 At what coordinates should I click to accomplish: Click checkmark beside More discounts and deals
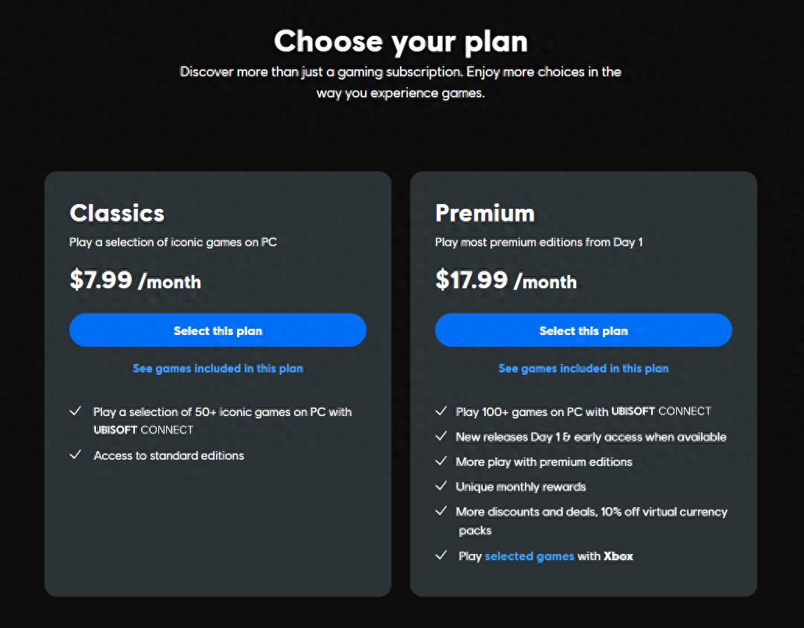point(441,511)
